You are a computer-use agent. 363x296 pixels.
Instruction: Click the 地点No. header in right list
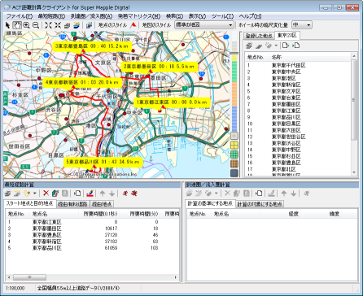(x=256, y=57)
